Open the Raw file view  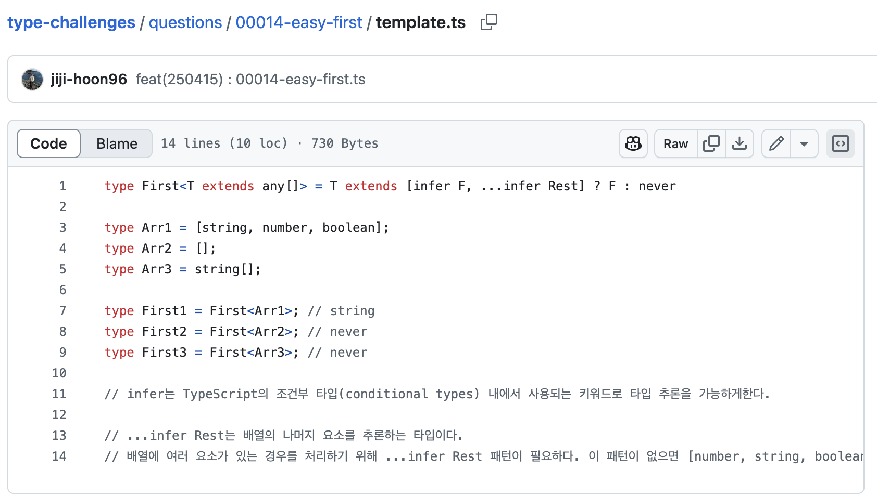(x=675, y=143)
